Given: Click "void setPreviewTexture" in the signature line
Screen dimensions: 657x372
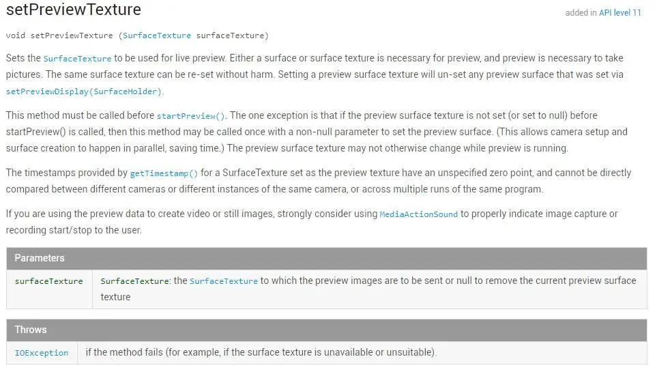Looking at the screenshot, I should coord(59,35).
